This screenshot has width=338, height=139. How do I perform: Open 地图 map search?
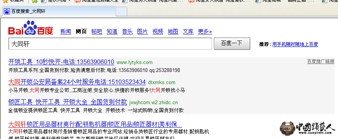(x=173, y=31)
